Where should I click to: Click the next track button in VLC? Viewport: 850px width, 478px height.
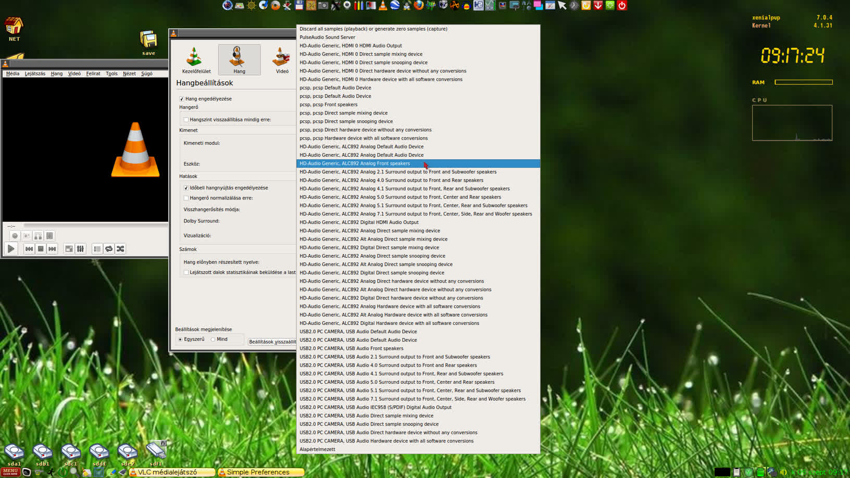tap(52, 249)
